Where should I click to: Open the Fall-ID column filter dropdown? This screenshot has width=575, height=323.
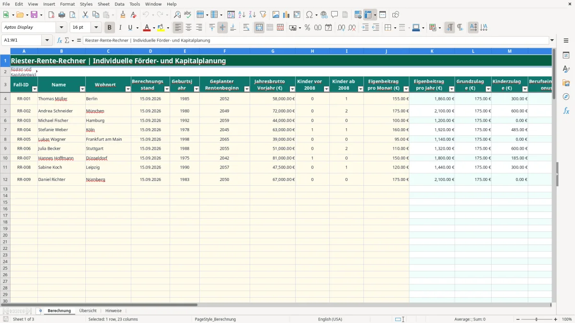coord(34,89)
